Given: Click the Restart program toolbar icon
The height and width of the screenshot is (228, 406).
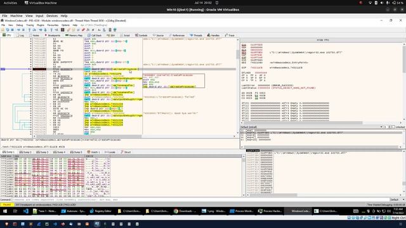Looking at the screenshot, I should tap(8, 30).
